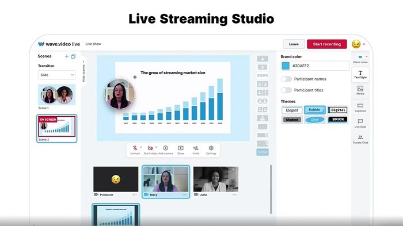Open Mary's three-dot options menu
Screen dimensions: 403x226
pos(185,195)
